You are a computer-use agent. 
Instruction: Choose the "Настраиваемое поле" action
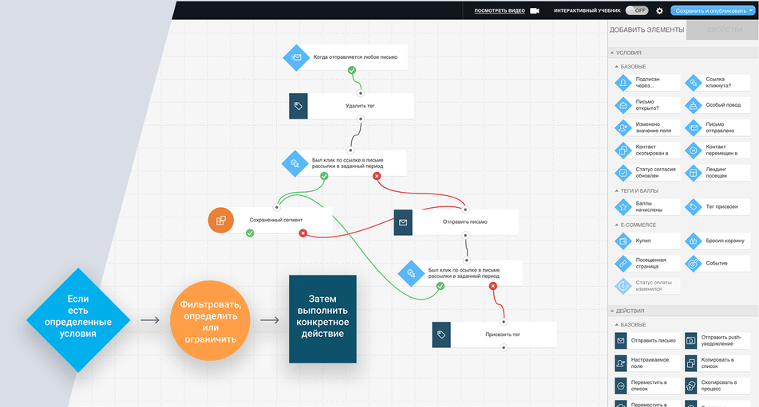[x=648, y=363]
